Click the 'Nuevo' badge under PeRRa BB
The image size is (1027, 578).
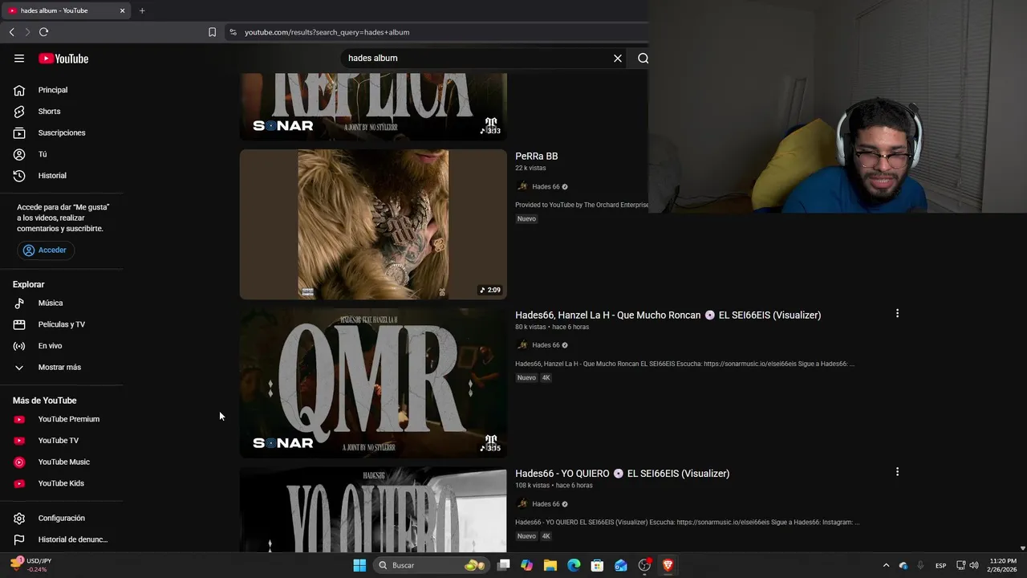tap(526, 219)
